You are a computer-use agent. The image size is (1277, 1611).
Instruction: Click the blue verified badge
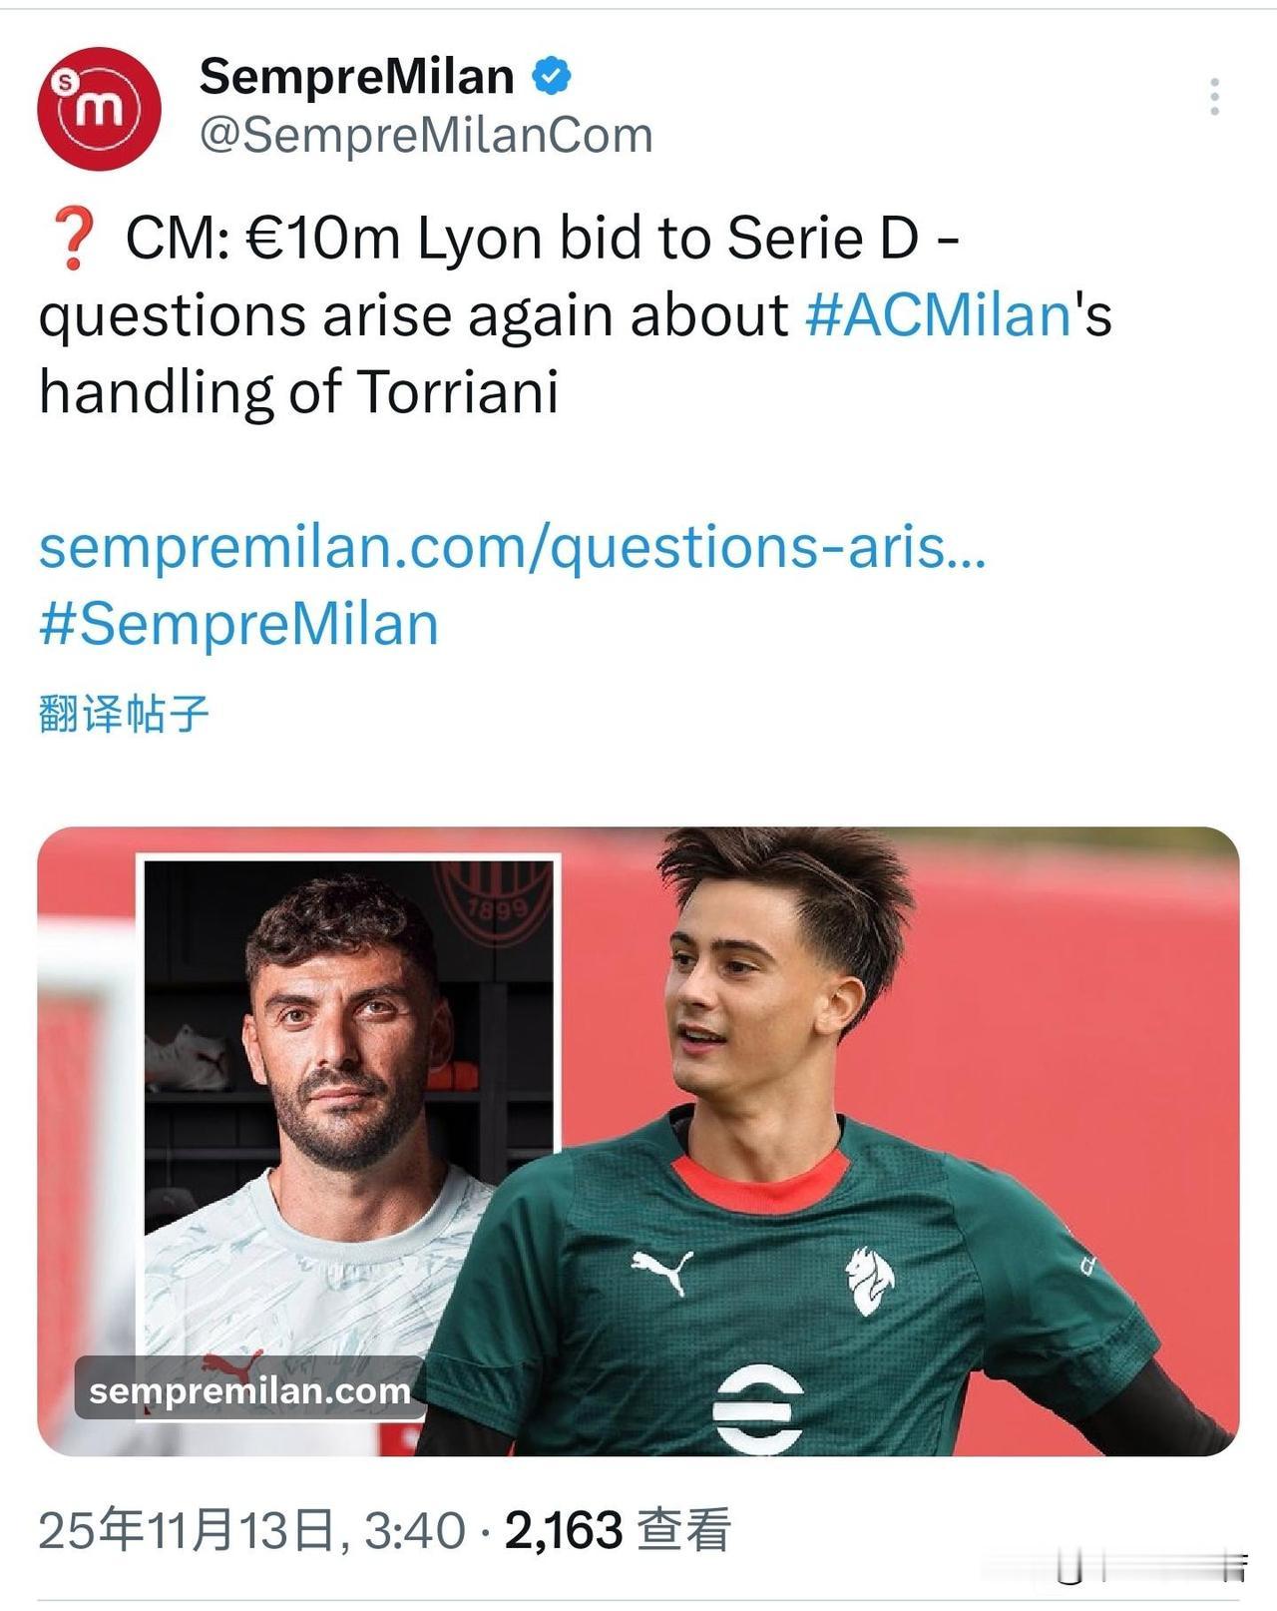552,76
